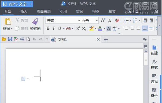The width and height of the screenshot is (162, 103).
Task: Click the Cut (剪切) scissors button
Action: click(22, 20)
